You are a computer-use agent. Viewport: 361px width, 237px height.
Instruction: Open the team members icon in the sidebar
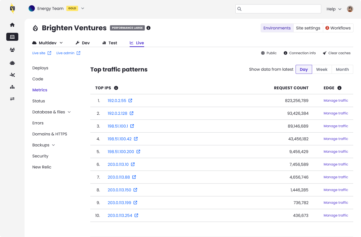tap(12, 50)
